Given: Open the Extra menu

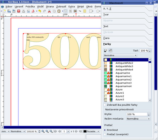Looking at the screenshot, I should click(x=72, y=7).
